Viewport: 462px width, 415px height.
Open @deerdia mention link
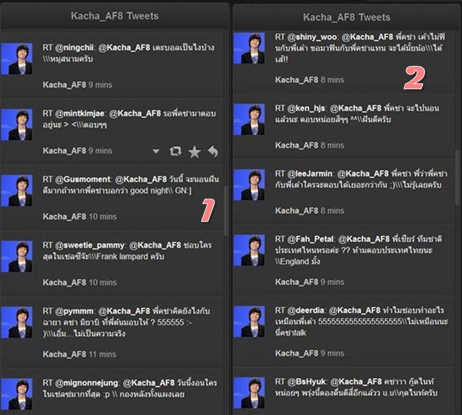306,311
